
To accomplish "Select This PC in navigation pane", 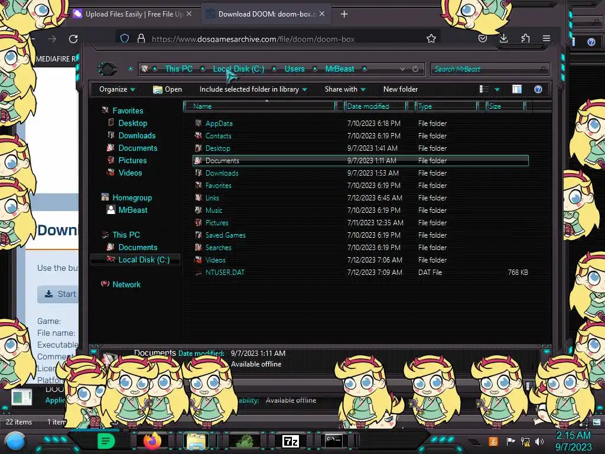I will [126, 235].
